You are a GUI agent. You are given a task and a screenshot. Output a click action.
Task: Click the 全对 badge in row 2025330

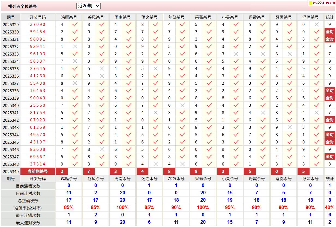coord(329,32)
